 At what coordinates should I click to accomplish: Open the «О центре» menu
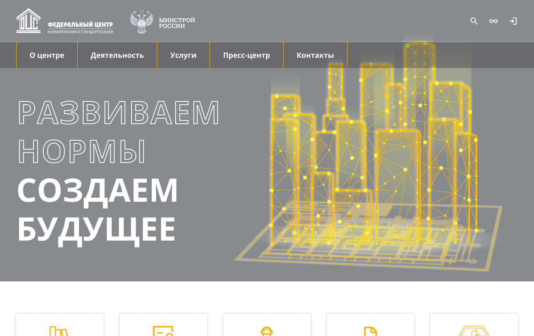pos(47,55)
